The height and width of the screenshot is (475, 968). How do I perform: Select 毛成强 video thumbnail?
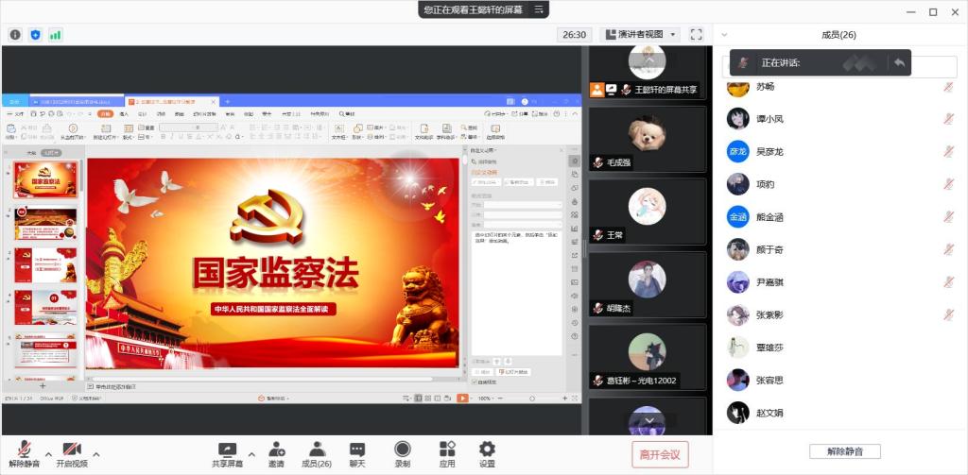click(648, 138)
